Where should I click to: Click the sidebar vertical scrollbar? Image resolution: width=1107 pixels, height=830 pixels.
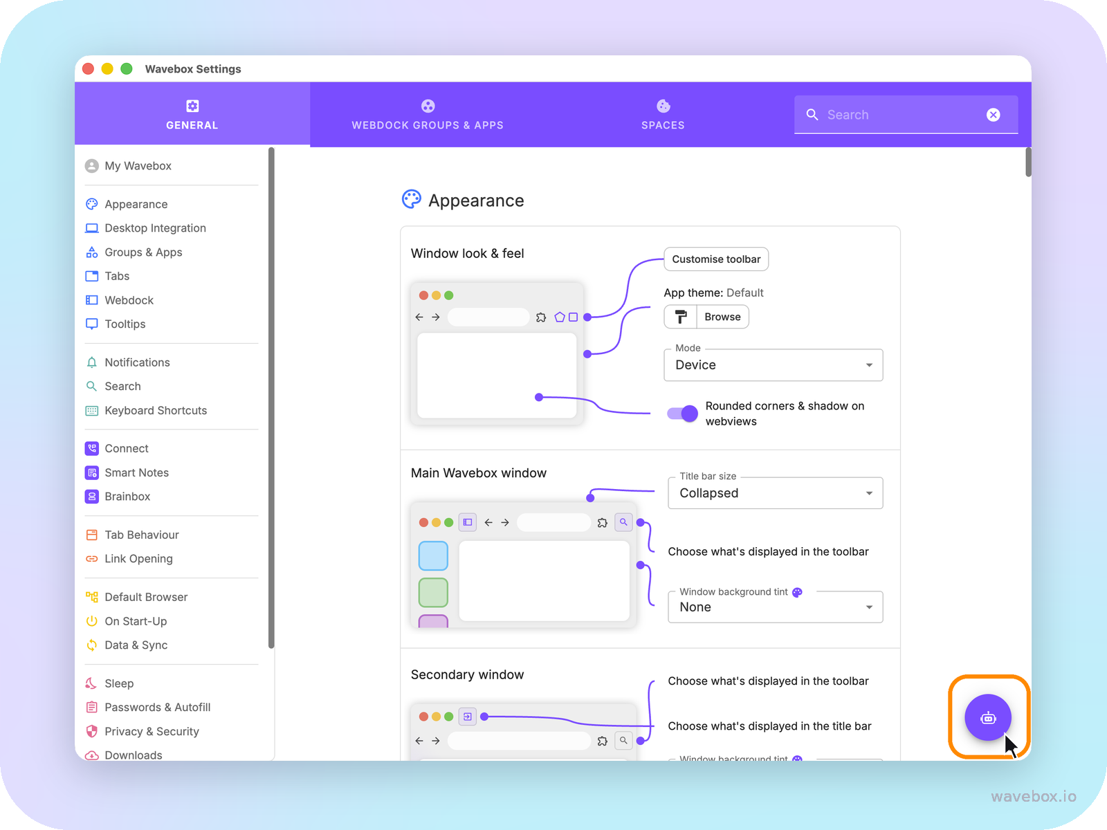[271, 398]
